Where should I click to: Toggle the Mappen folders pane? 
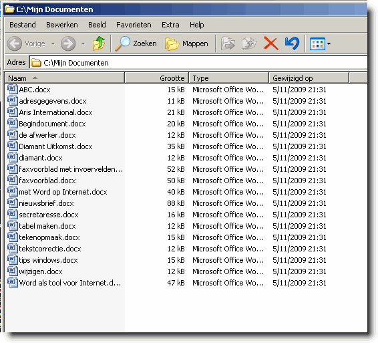[x=186, y=43]
